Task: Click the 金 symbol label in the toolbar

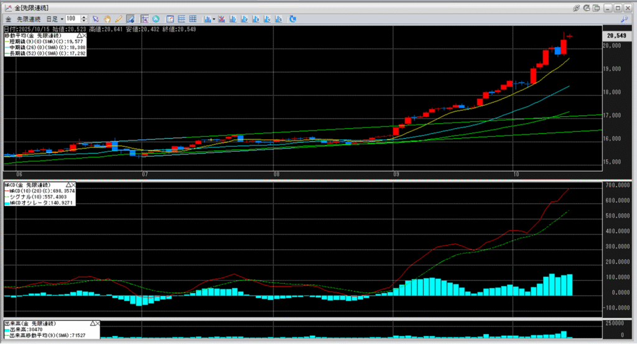Action: 8,19
